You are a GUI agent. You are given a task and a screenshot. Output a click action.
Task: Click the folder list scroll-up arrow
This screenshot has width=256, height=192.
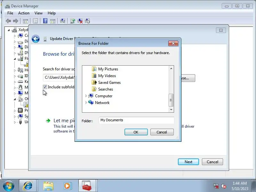[x=171, y=68]
